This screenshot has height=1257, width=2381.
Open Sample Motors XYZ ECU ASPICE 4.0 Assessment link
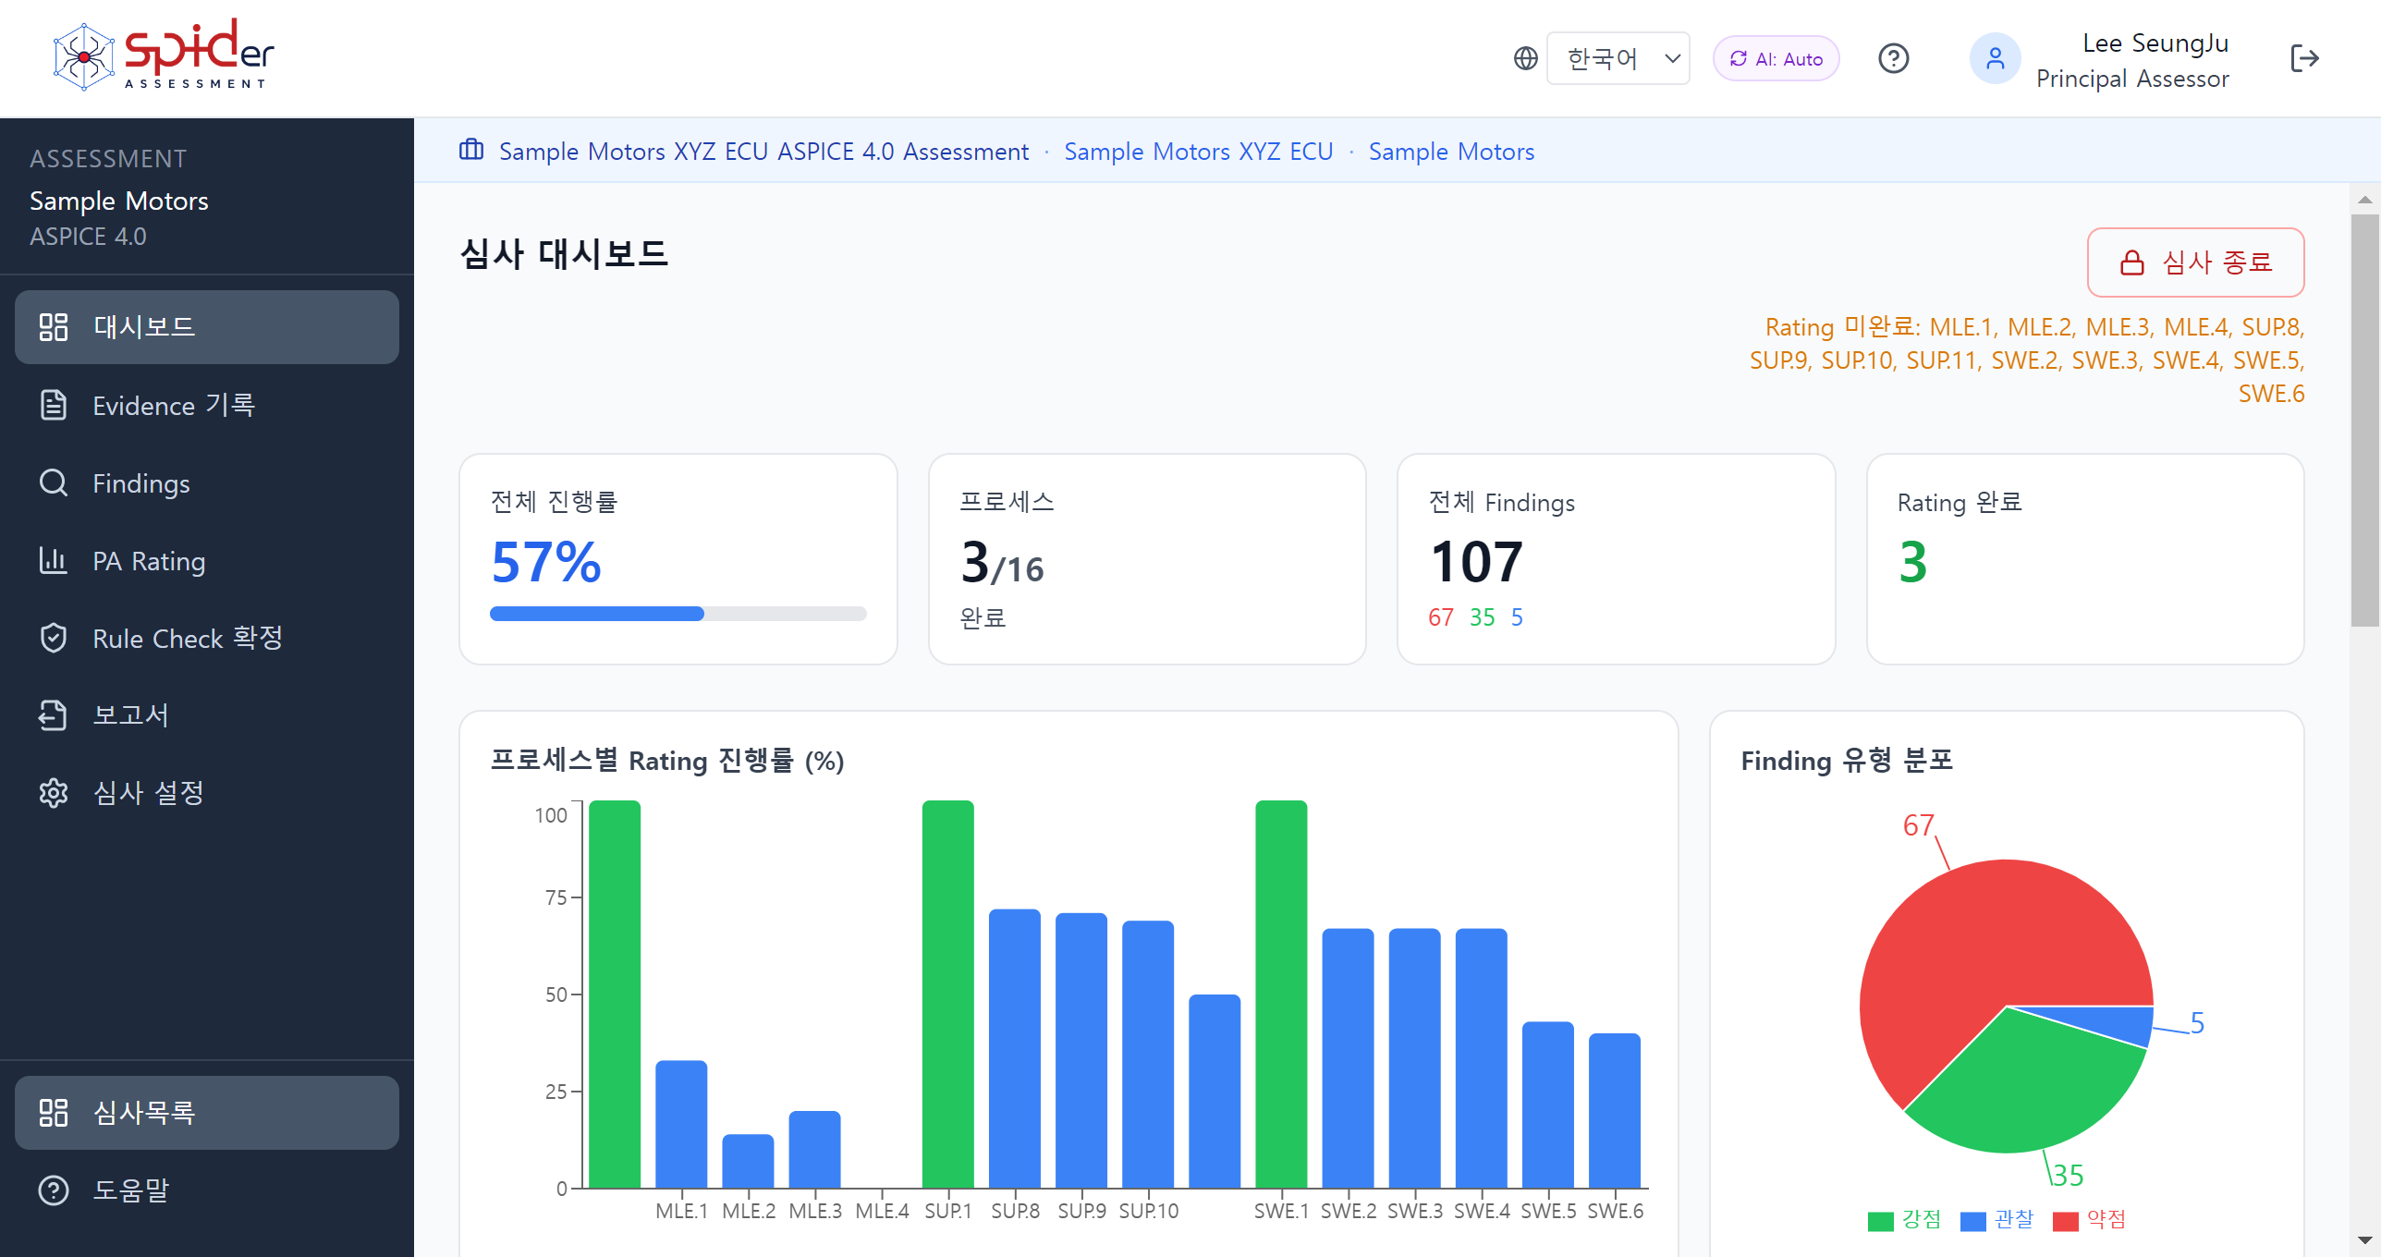click(x=763, y=151)
